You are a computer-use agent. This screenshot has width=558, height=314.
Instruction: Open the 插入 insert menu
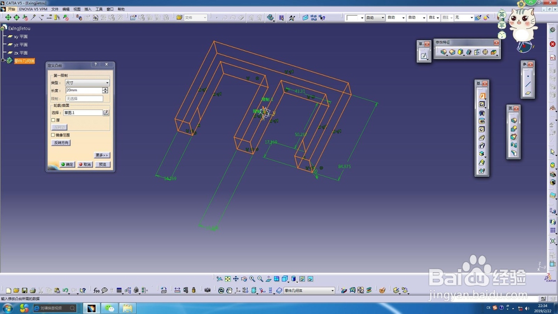click(88, 9)
